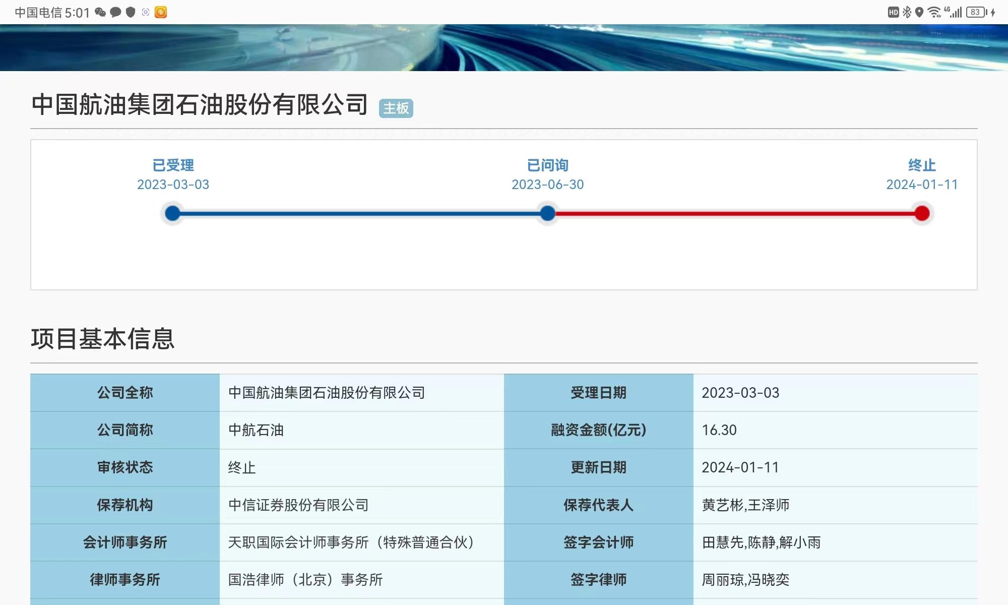Click the 审核状态 value 终止
1008x605 pixels.
tap(362, 467)
